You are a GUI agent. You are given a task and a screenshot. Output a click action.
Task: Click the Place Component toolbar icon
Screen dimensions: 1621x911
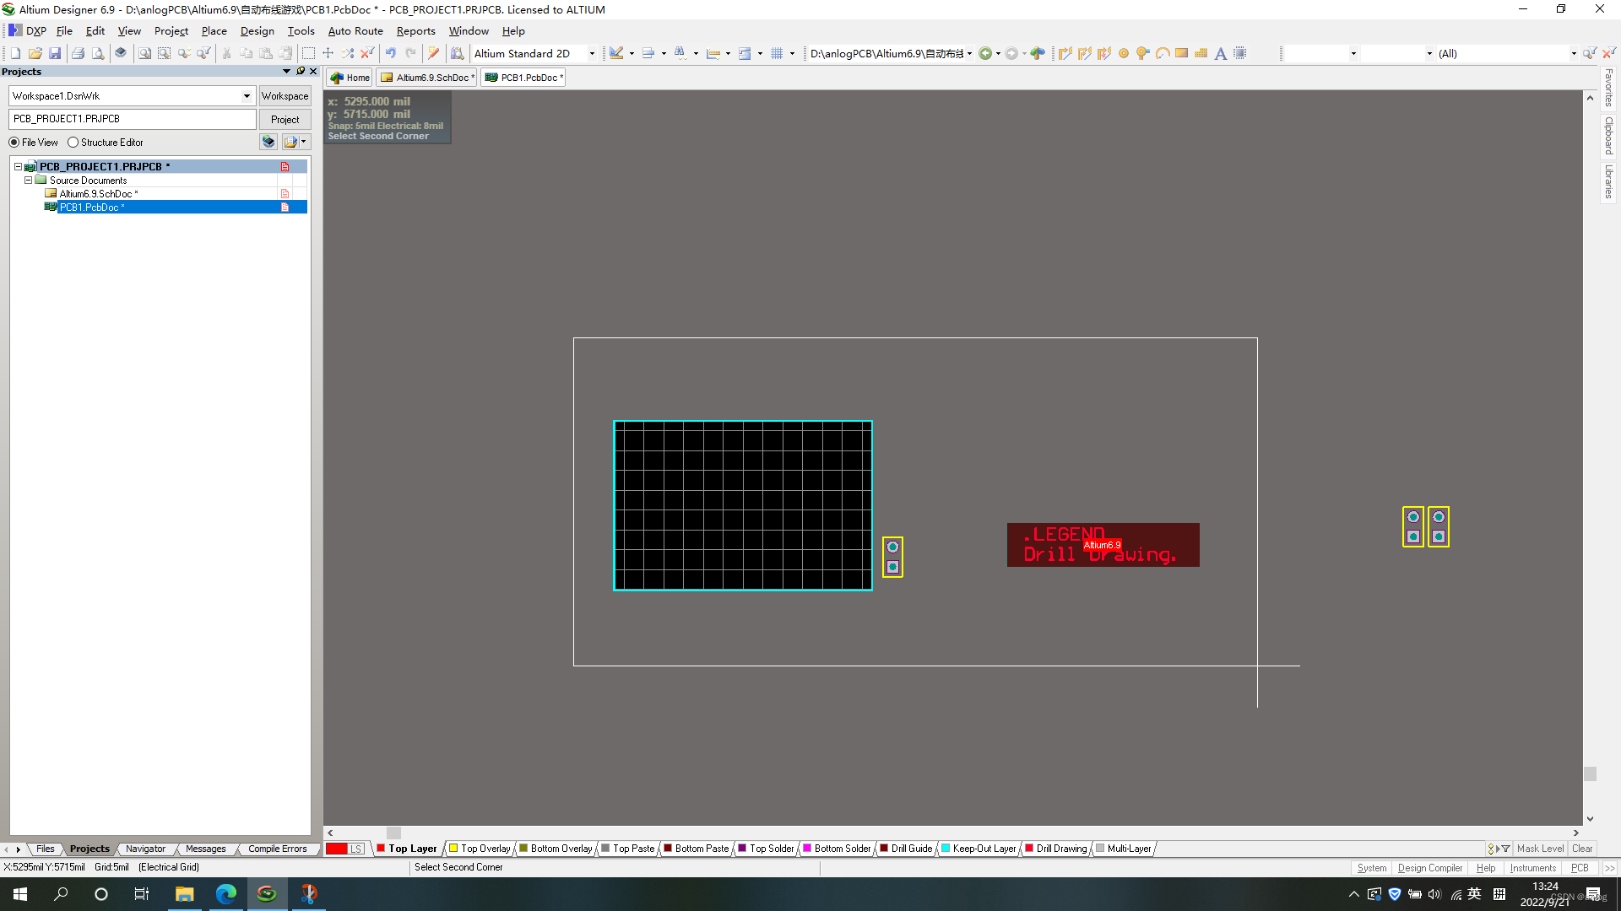(1239, 53)
